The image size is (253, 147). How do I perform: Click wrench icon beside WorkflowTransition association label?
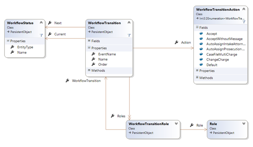click(68, 80)
